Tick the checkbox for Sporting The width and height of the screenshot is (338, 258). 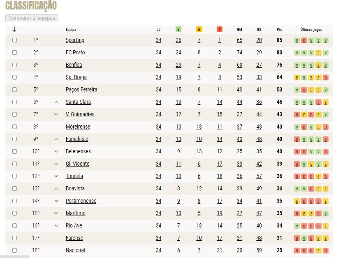(14, 40)
